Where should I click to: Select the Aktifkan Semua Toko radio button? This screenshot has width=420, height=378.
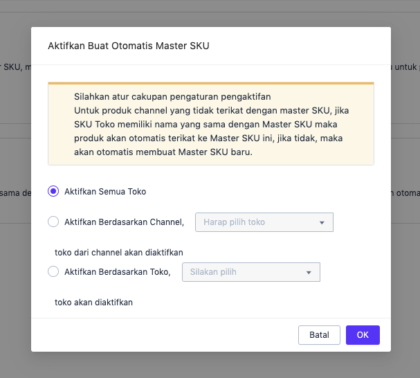click(53, 191)
